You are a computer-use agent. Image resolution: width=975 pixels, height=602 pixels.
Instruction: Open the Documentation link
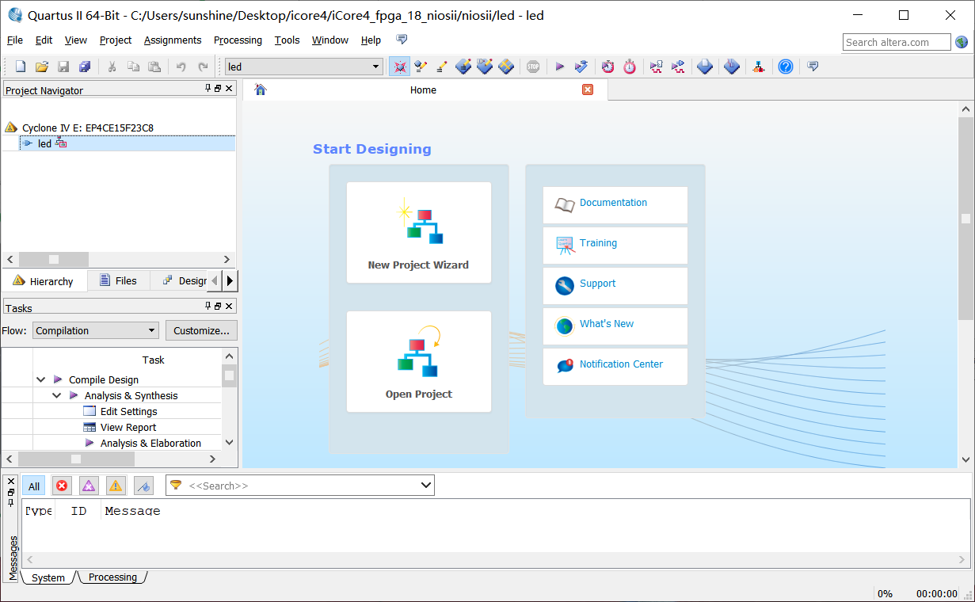[x=615, y=204]
